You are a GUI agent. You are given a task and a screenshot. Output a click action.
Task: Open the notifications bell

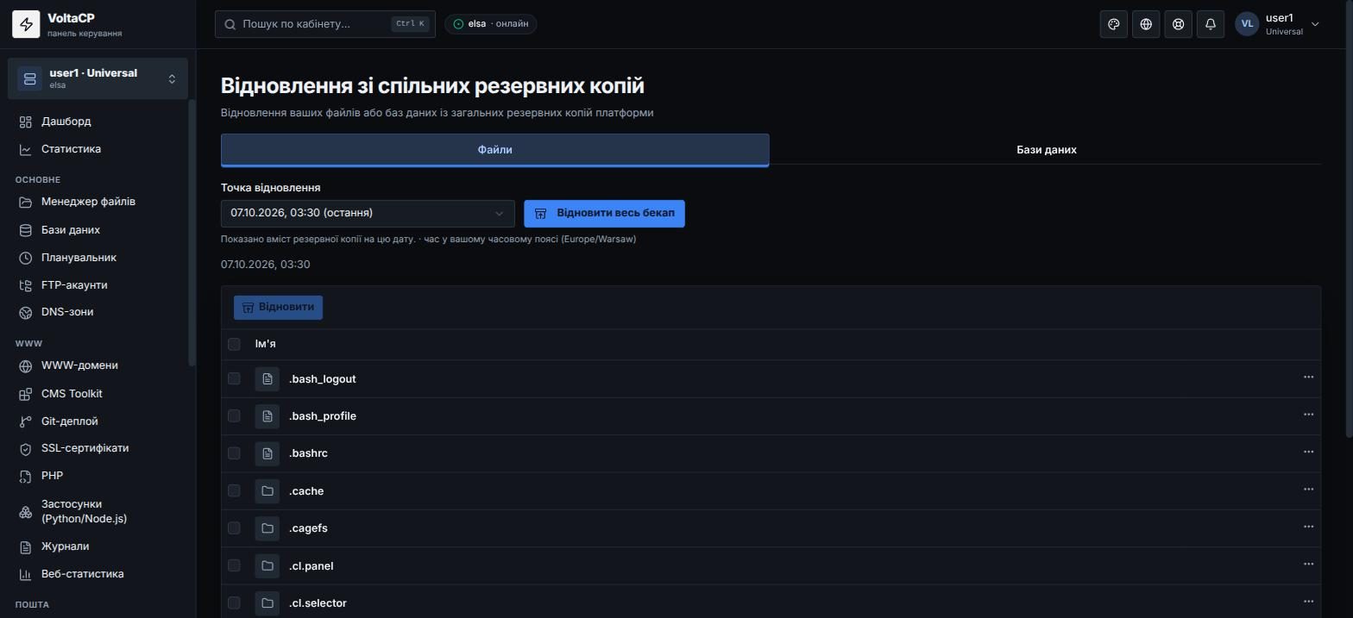point(1211,24)
